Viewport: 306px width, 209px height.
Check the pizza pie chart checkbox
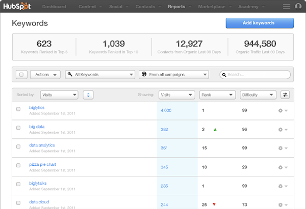18,165
